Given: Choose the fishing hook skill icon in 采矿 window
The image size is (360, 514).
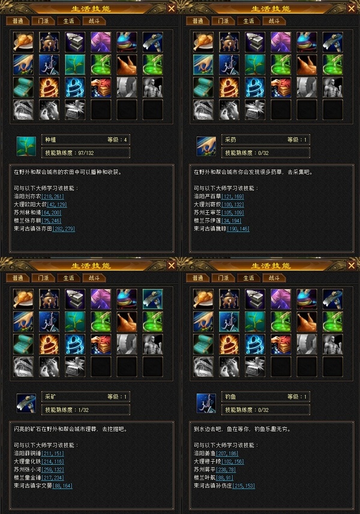Looking at the screenshot, I should [49, 322].
